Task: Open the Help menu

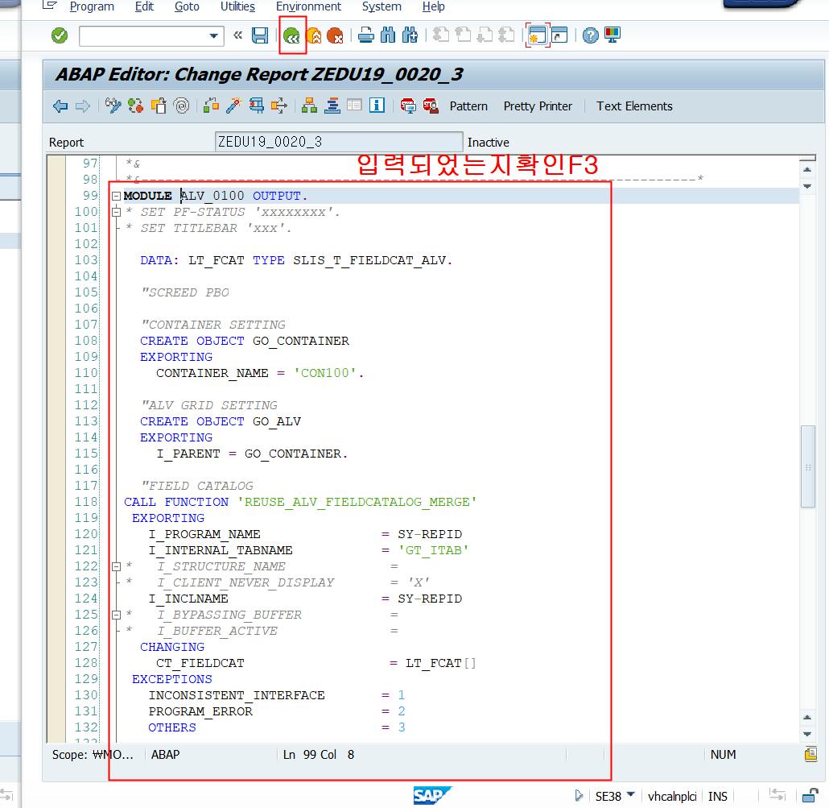Action: [434, 7]
